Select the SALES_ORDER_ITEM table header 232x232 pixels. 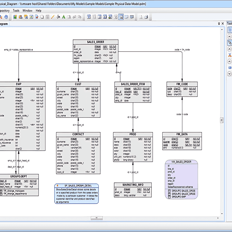pyautogui.click(x=133, y=84)
